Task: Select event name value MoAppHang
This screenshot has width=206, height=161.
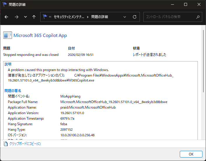Action: tap(70, 96)
